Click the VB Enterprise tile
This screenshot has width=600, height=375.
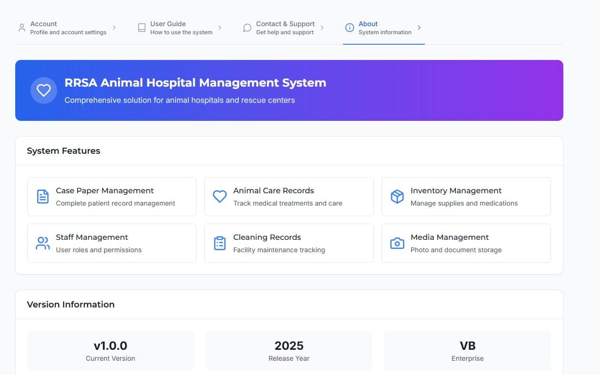(468, 351)
